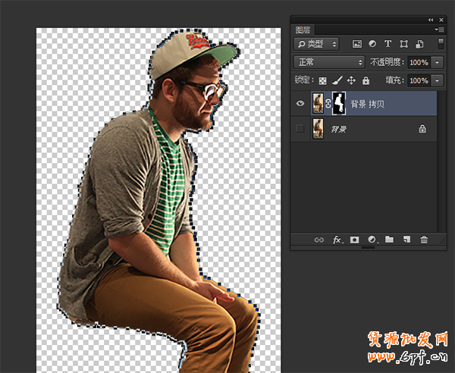Select the 背景 拷贝 layer name

coord(367,104)
